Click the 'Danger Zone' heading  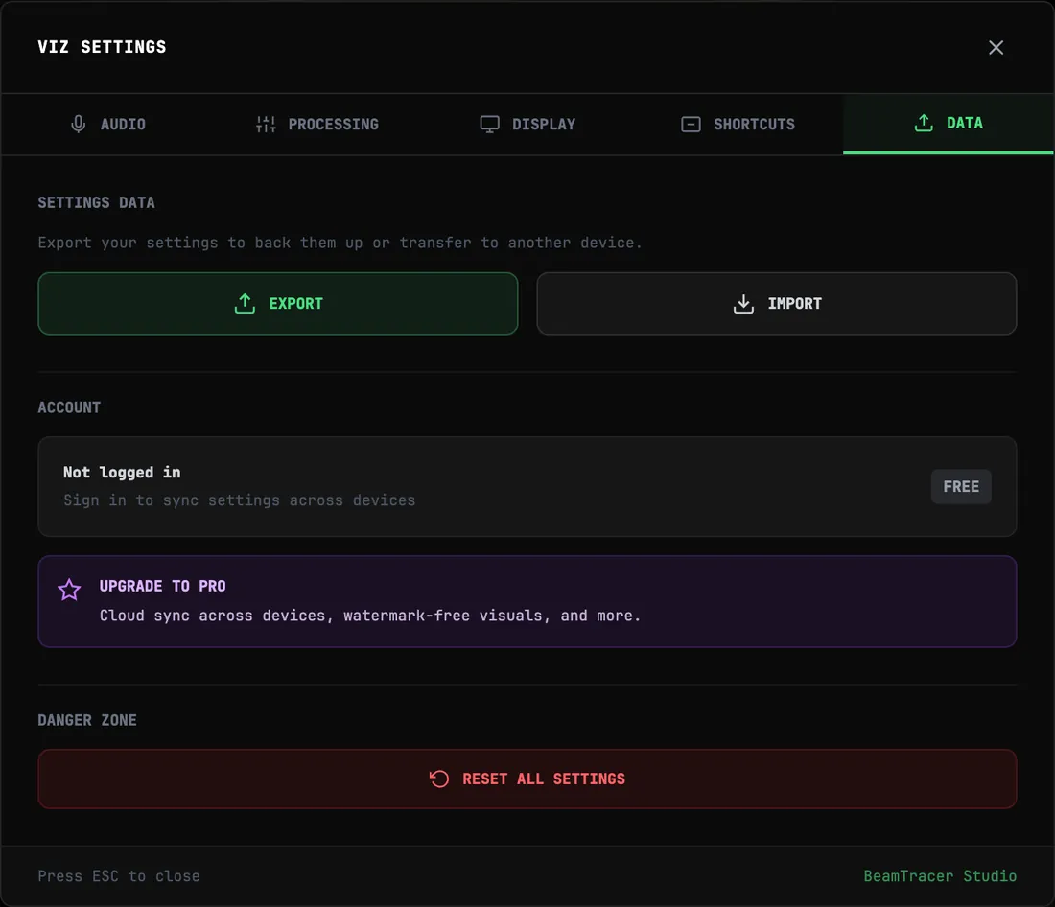click(87, 720)
